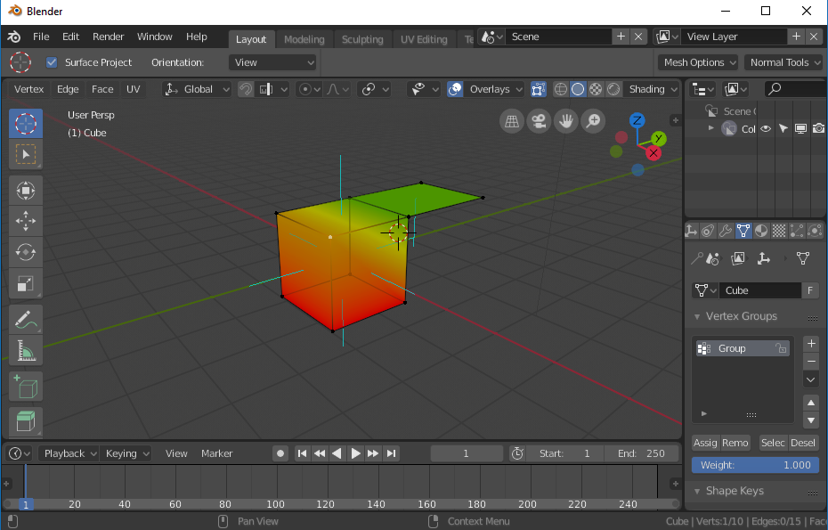Click the Deselect vertex group button
This screenshot has width=828, height=530.
pyautogui.click(x=802, y=443)
